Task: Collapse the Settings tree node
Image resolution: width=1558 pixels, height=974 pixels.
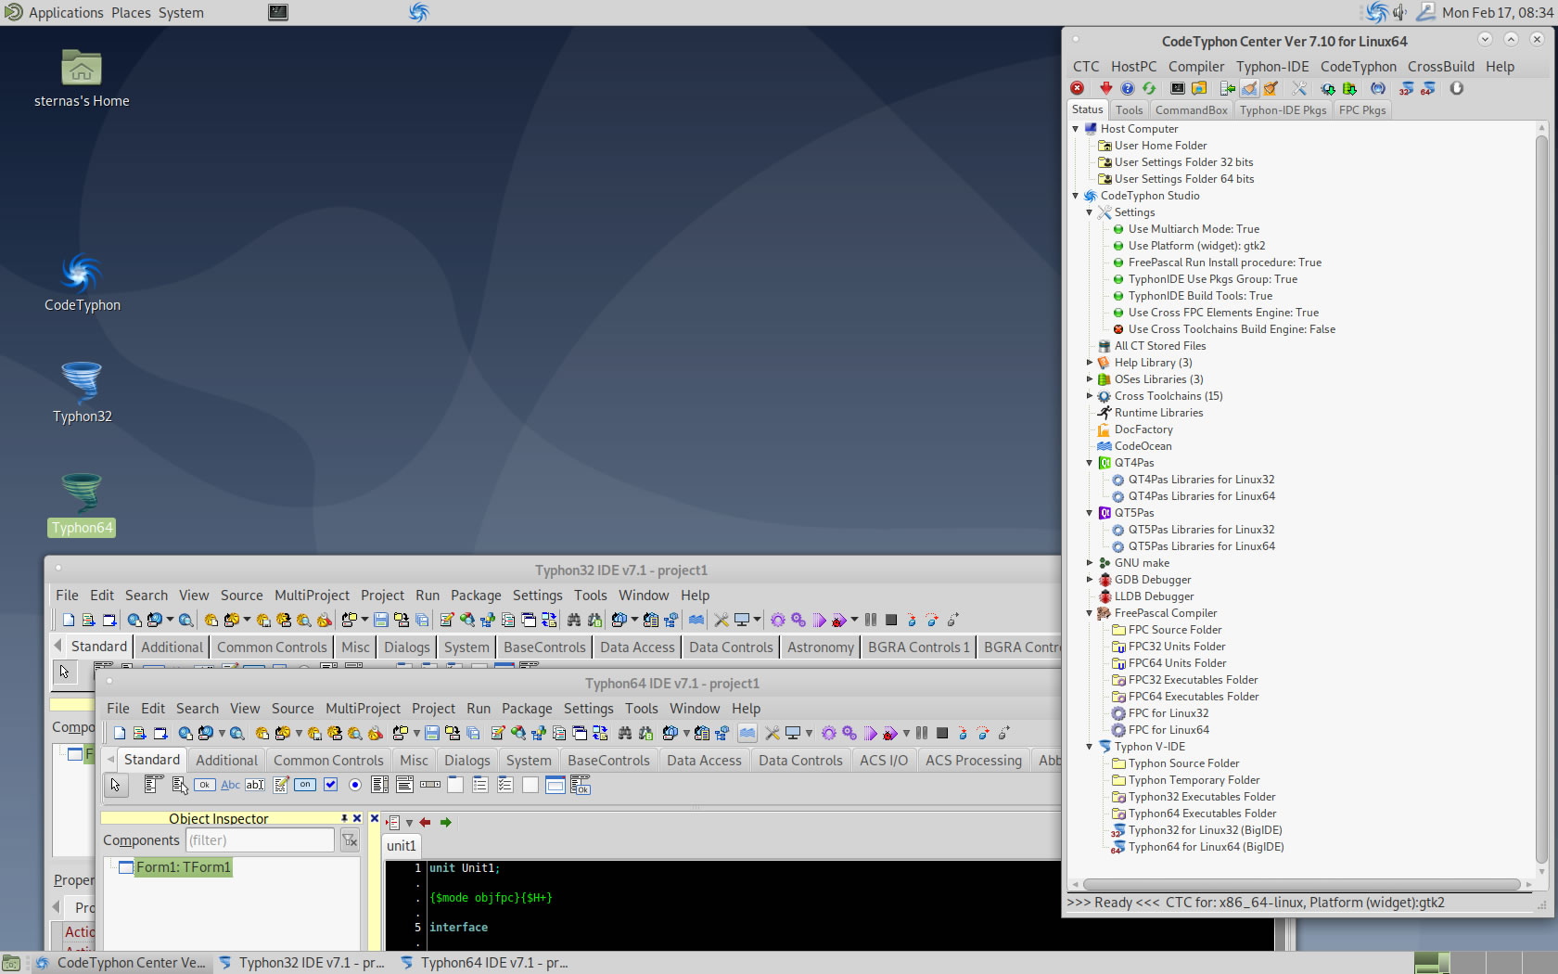Action: click(1090, 212)
